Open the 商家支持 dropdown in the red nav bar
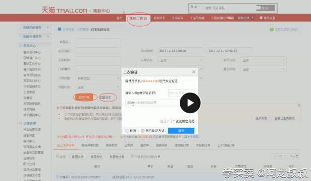Image resolution: width=311 pixels, height=181 pixels. click(245, 18)
